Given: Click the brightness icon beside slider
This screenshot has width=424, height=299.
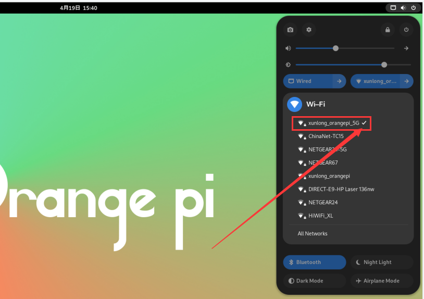Looking at the screenshot, I should tap(288, 65).
